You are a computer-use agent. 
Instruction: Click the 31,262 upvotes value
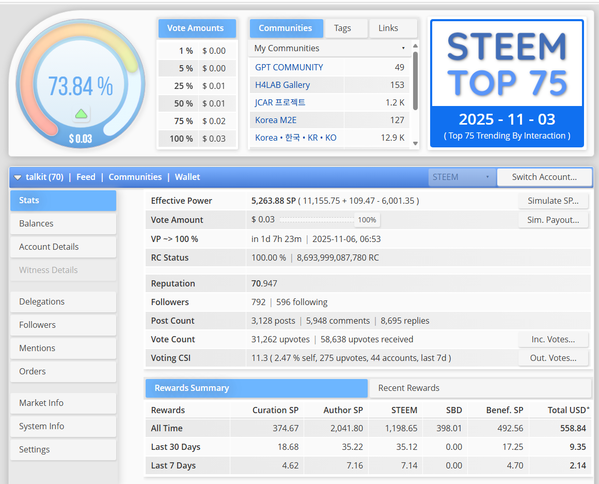point(280,339)
